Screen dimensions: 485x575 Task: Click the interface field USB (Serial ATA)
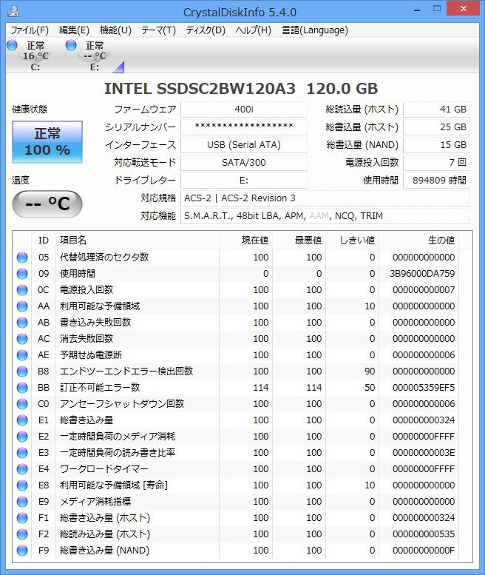tap(244, 145)
